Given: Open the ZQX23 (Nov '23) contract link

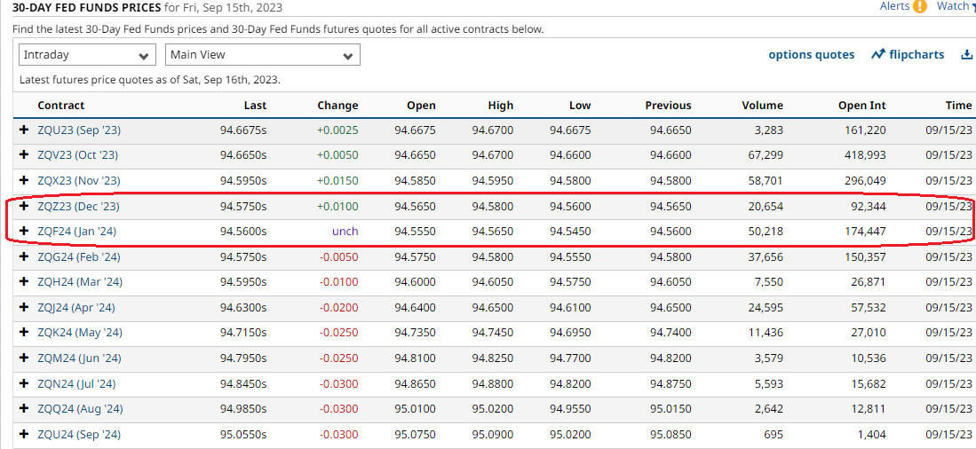Looking at the screenshot, I should coord(78,181).
